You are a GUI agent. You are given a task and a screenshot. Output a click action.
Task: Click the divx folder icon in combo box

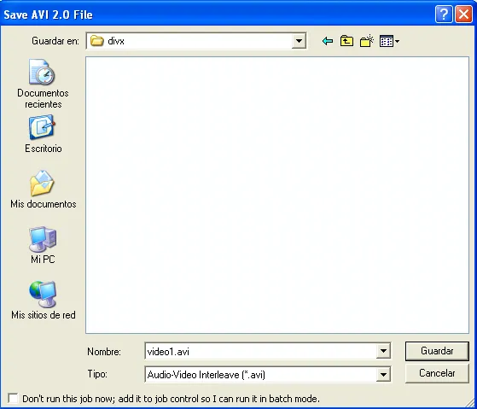(97, 41)
